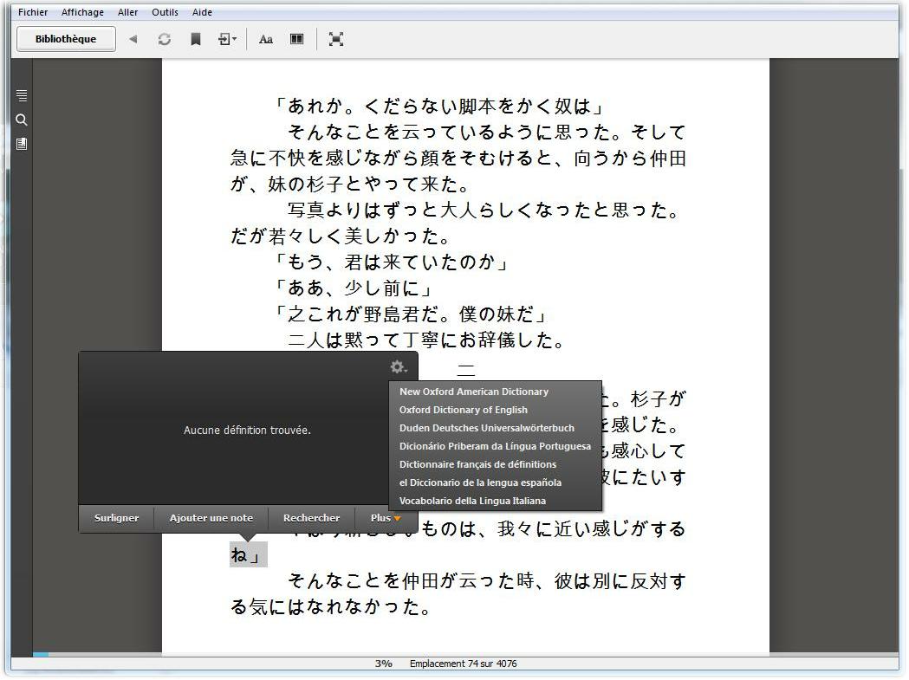The height and width of the screenshot is (680, 909).
Task: Choose Dictionnaire français de définitions
Action: (477, 464)
